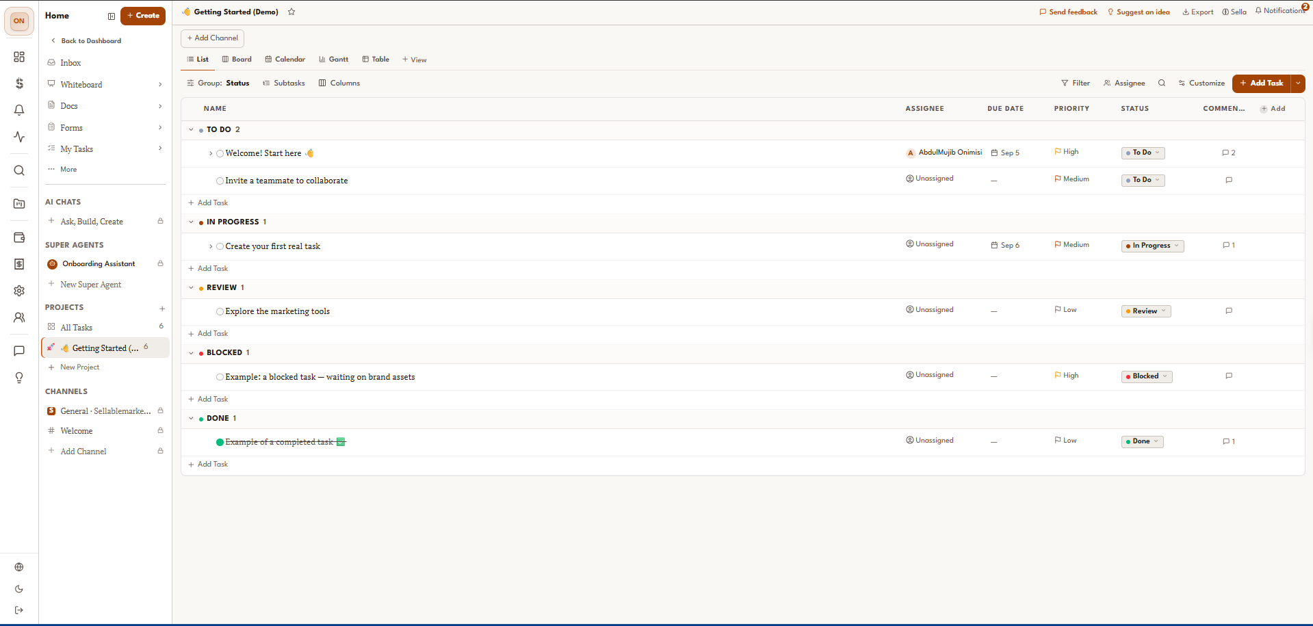Open status dropdown for Create your first real task
The height and width of the screenshot is (626, 1313).
[1152, 246]
